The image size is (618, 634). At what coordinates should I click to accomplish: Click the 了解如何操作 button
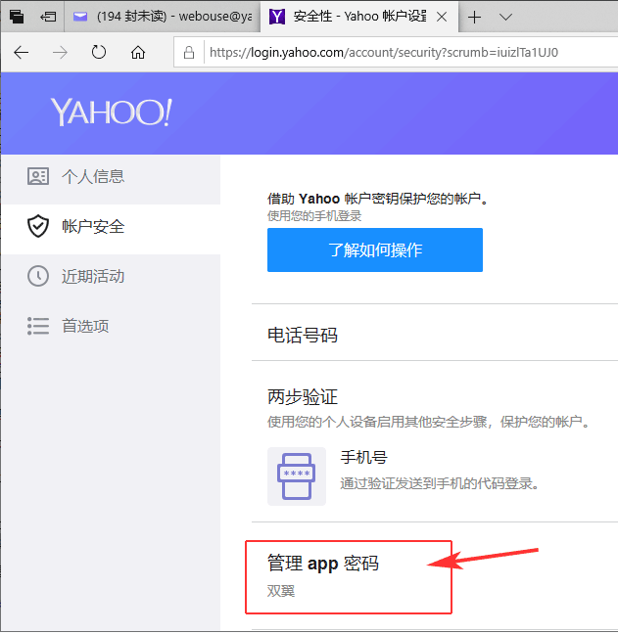click(x=375, y=249)
